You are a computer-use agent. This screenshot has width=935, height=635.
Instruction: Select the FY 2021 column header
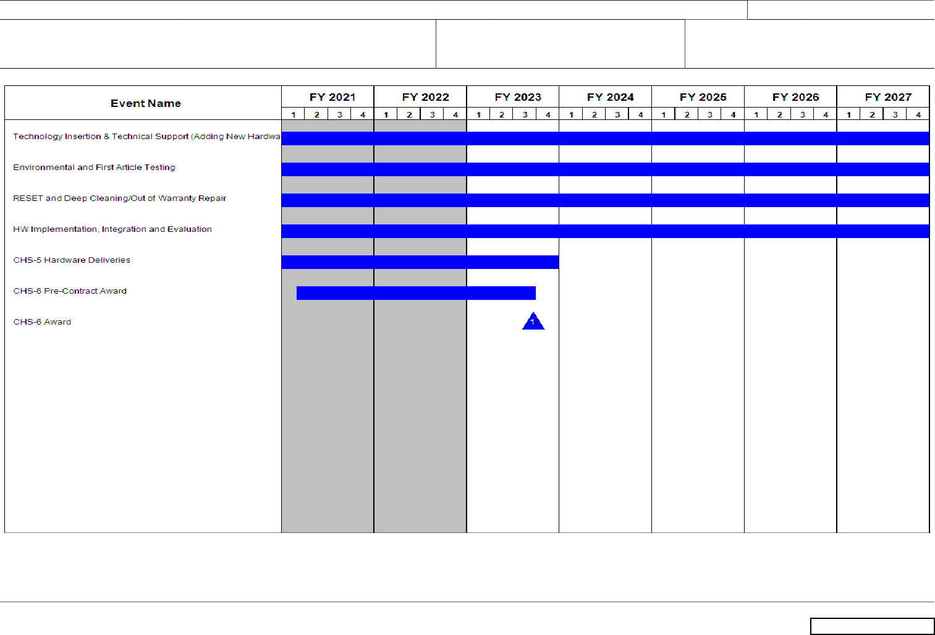coord(332,97)
